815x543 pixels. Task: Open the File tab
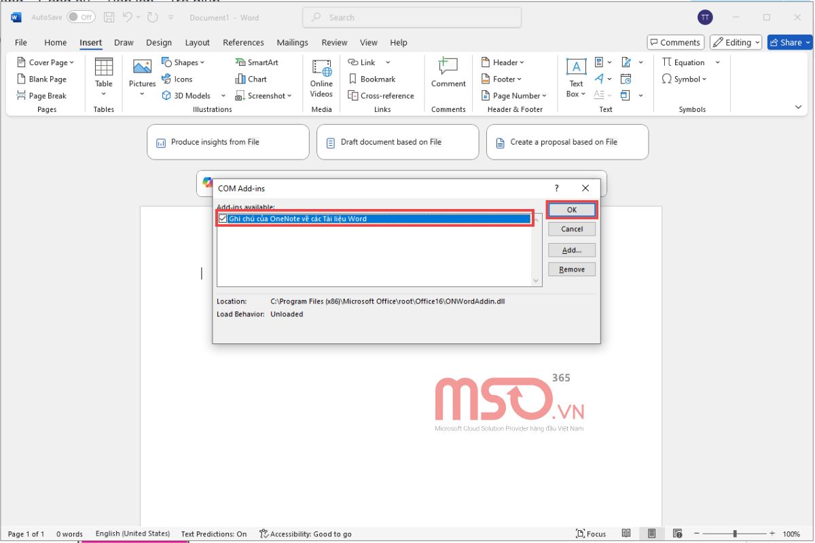[21, 42]
